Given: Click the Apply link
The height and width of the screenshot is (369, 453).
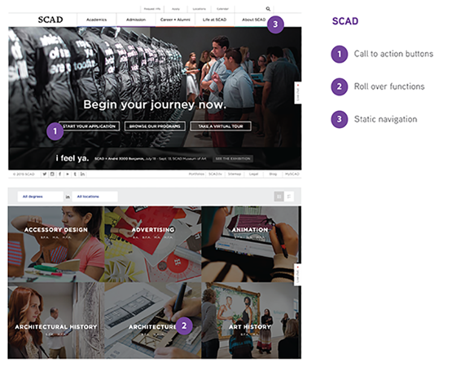Looking at the screenshot, I should pos(176,9).
